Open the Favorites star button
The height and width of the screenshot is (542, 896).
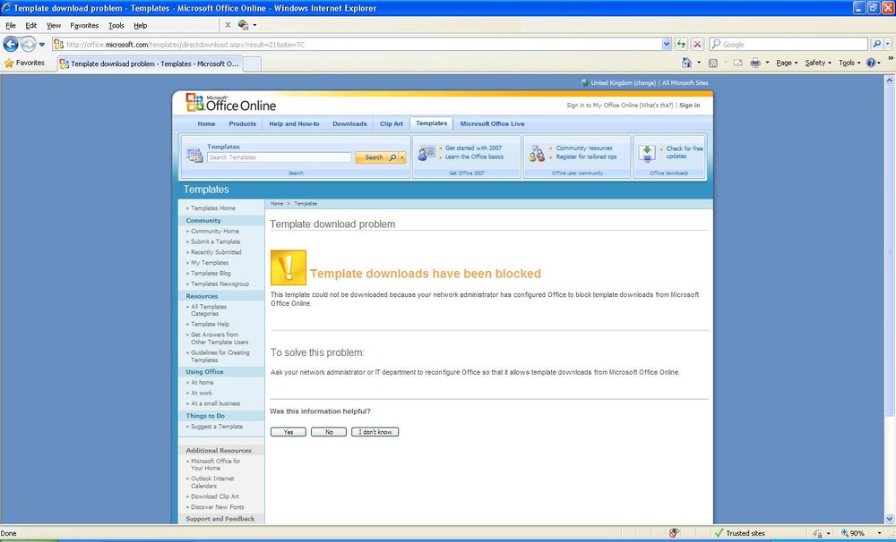coord(24,63)
